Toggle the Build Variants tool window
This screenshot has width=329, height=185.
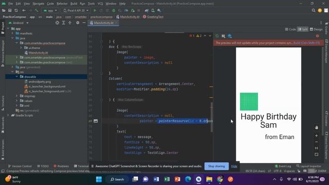point(3,150)
